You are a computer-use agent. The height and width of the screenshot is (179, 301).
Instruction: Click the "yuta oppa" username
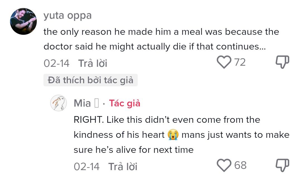[x=67, y=16]
